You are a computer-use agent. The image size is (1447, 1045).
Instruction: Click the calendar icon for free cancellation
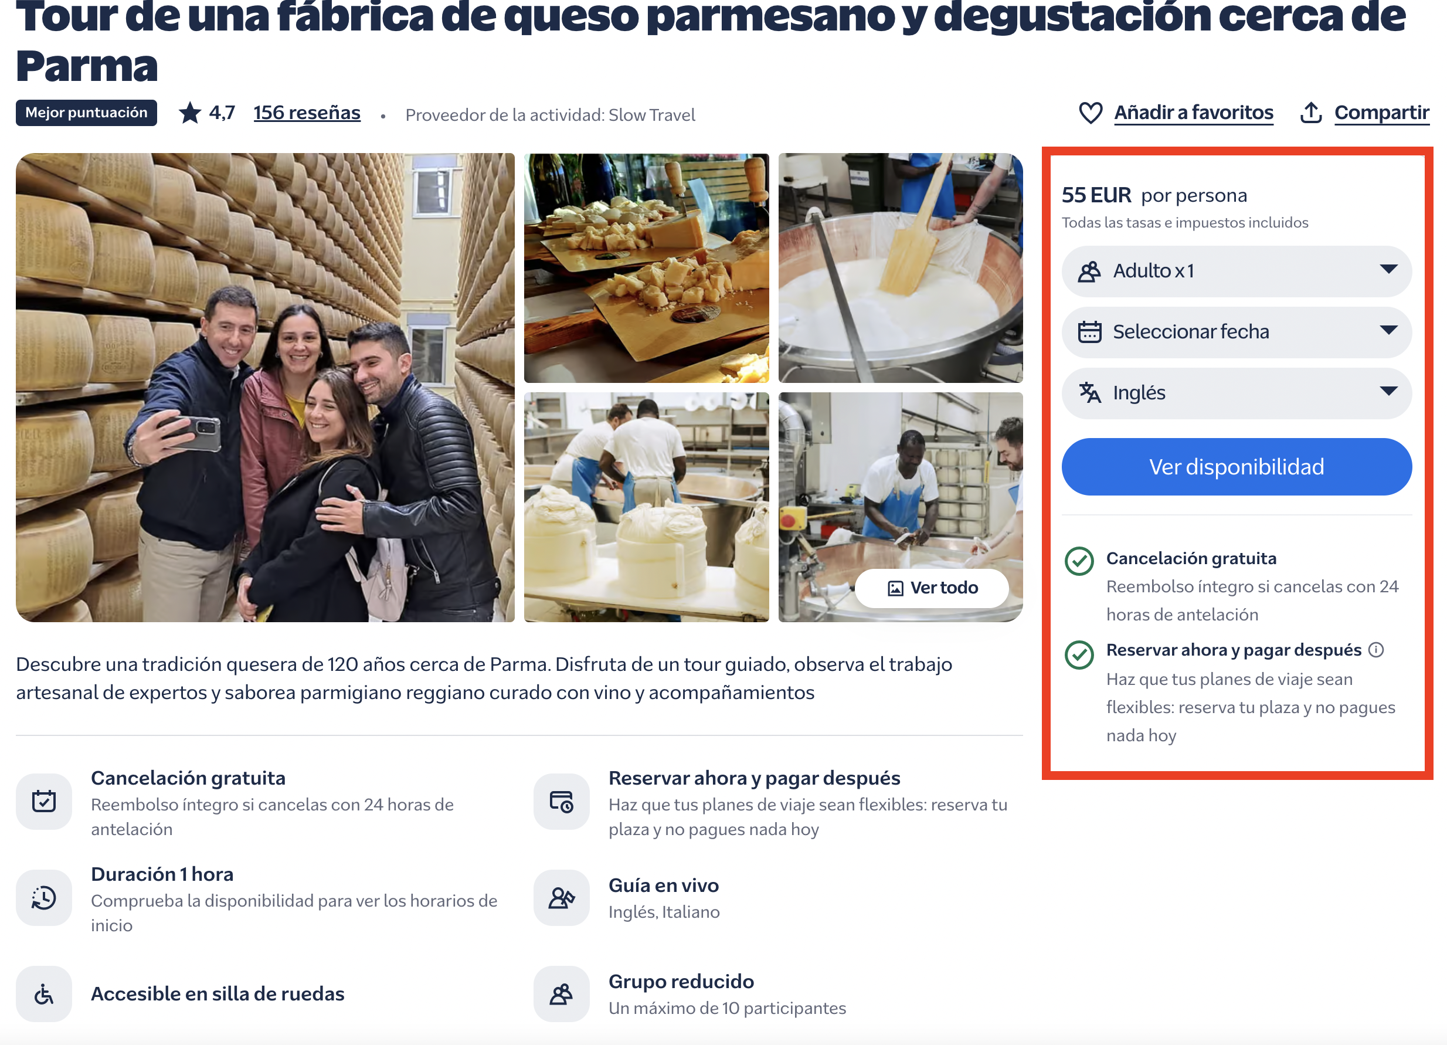[44, 801]
